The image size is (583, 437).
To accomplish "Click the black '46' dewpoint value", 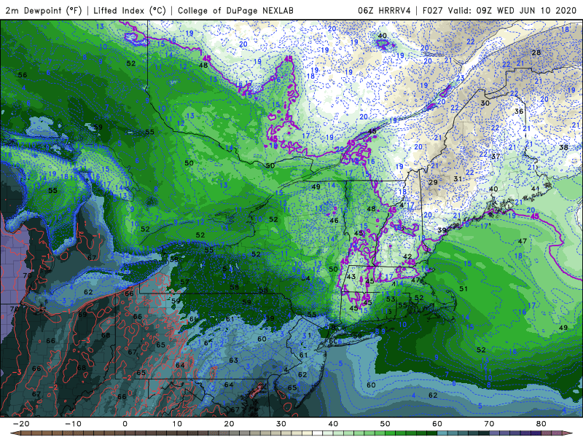I will click(x=334, y=221).
